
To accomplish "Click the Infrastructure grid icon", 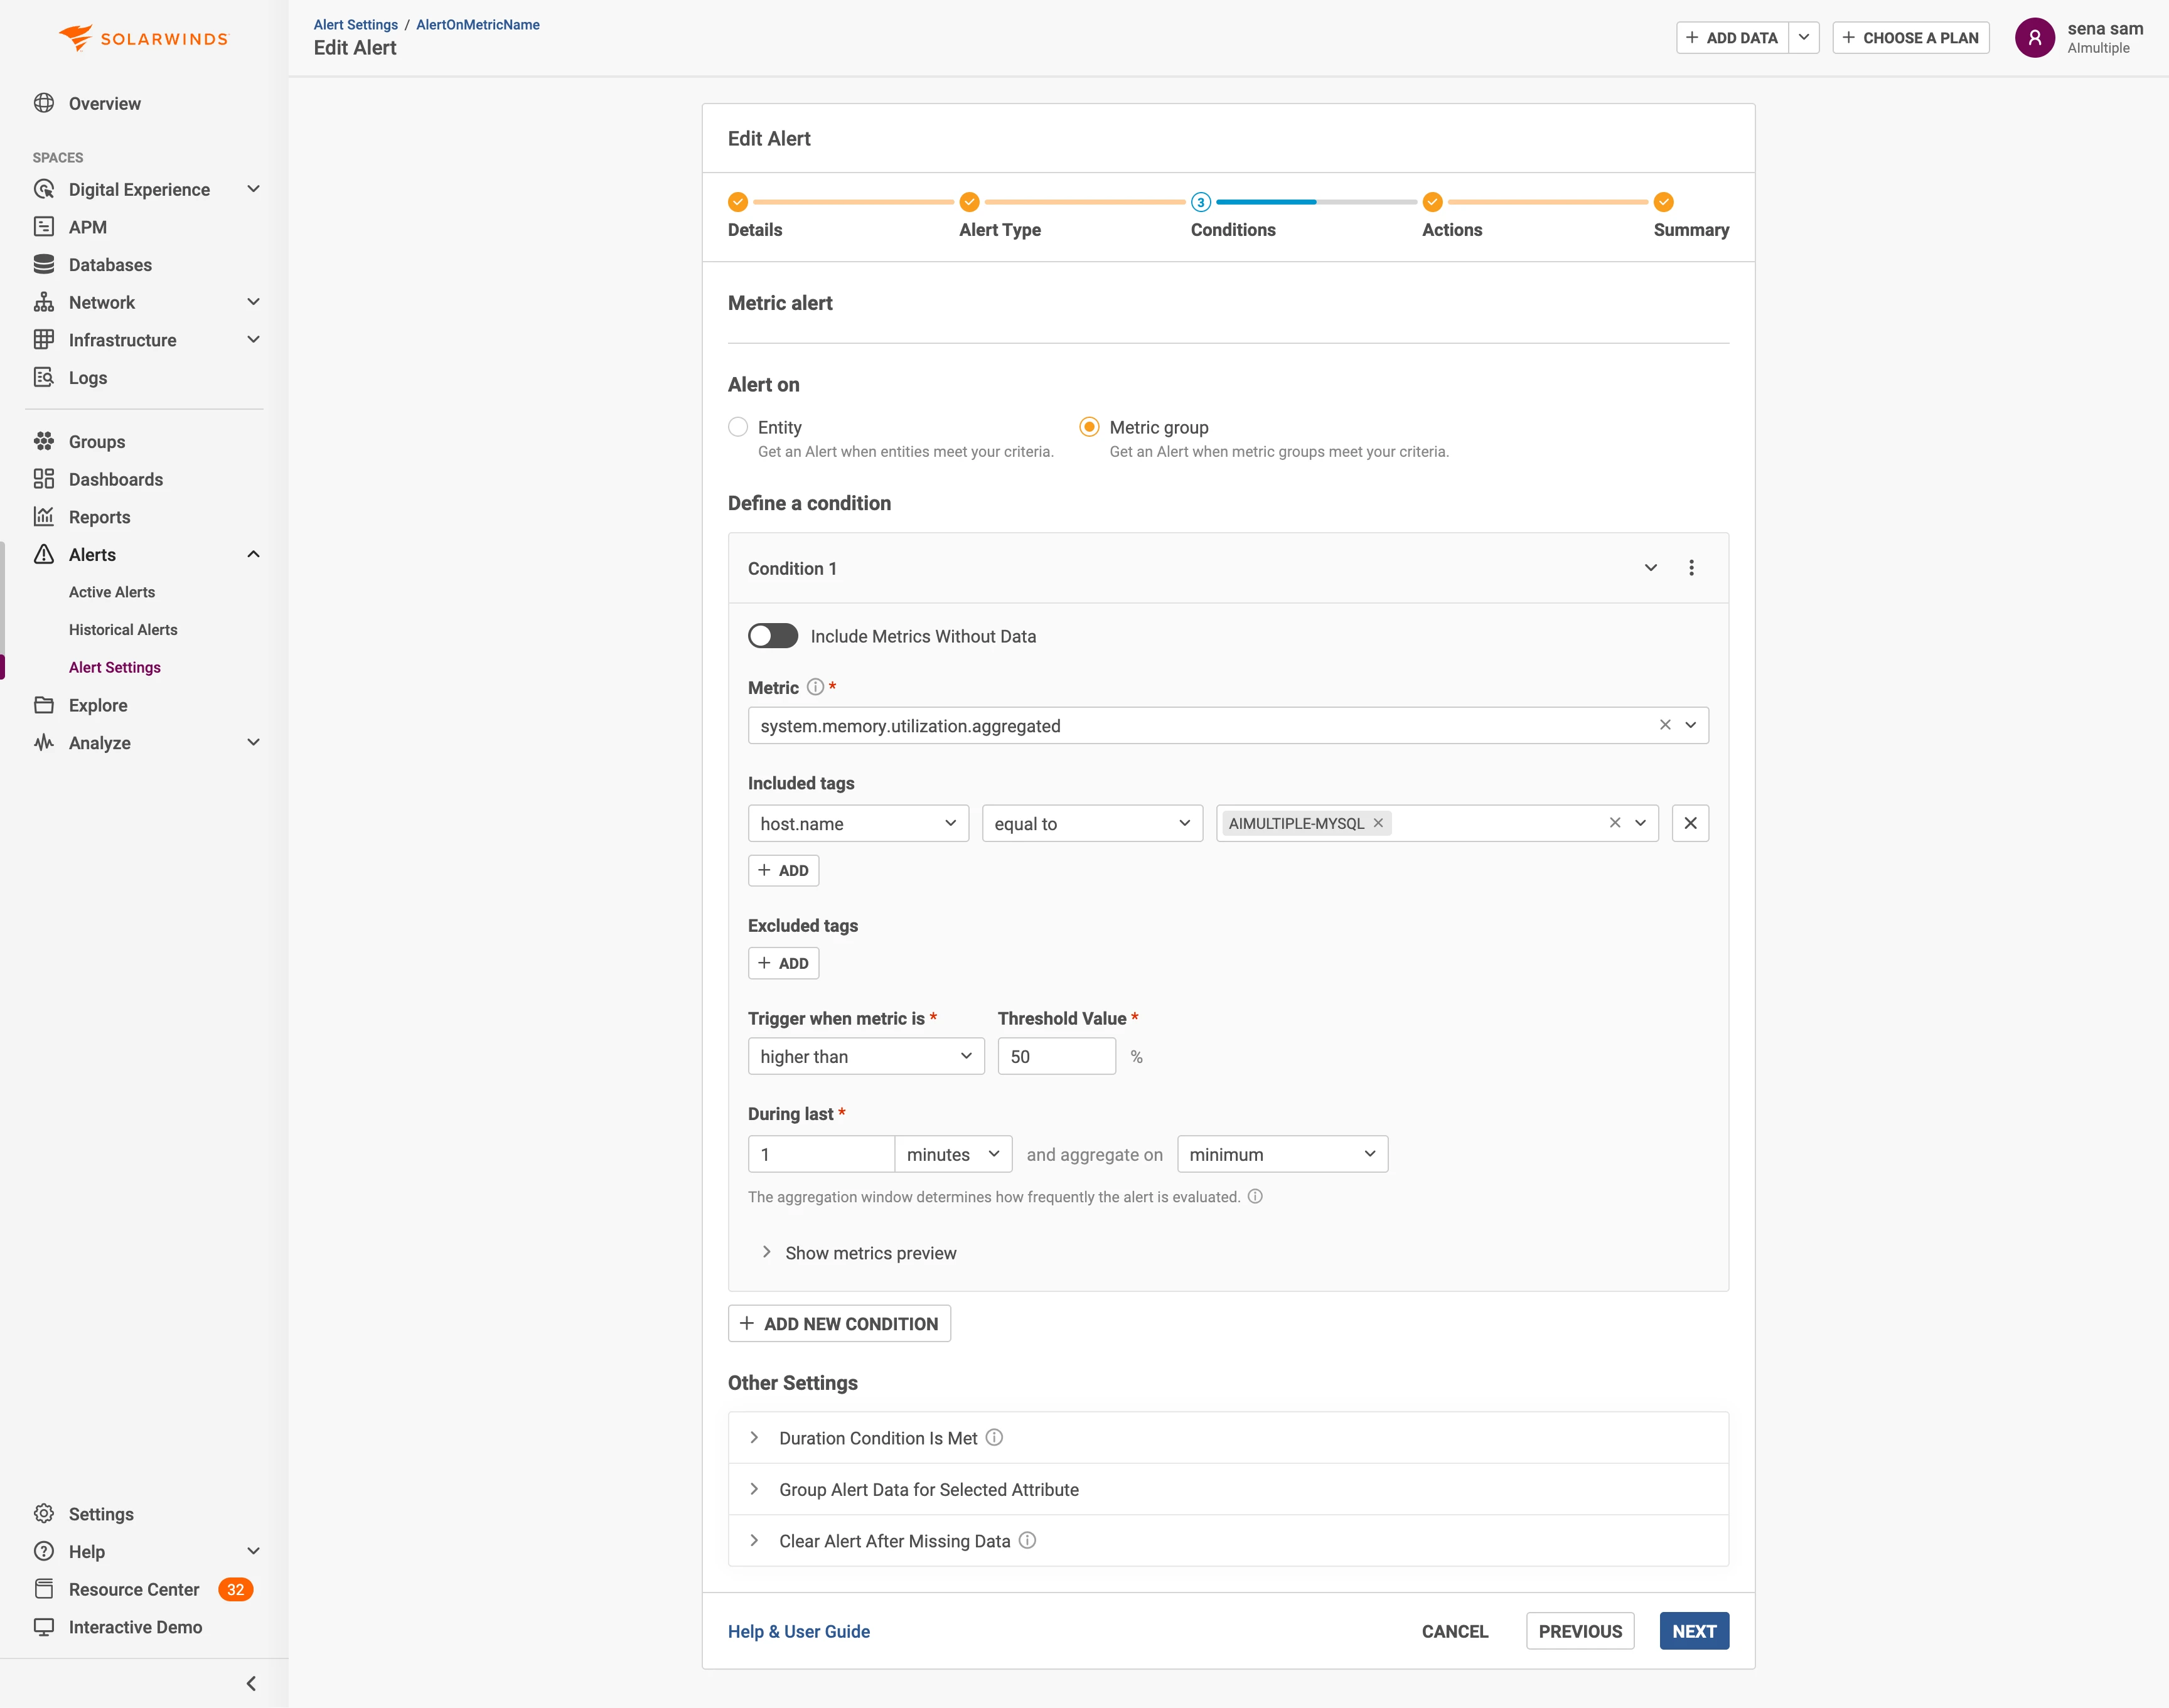I will pyautogui.click(x=44, y=340).
